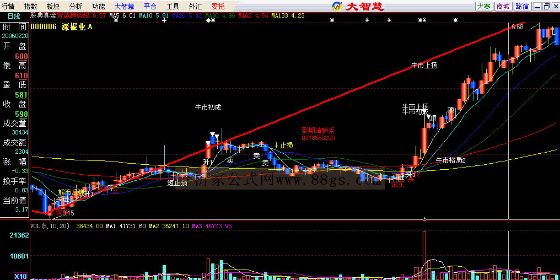Click the 最高 price value 610

(x=21, y=76)
